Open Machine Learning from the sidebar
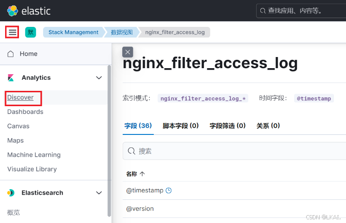 [x=34, y=155]
